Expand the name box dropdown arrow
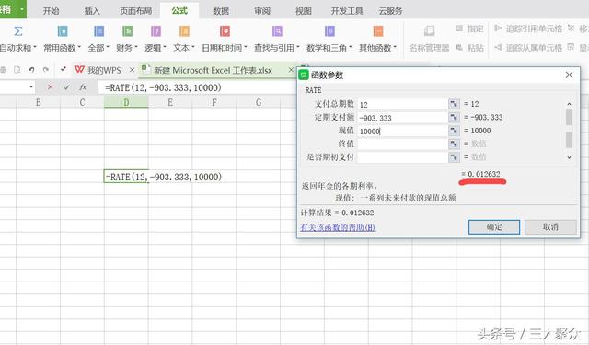The image size is (589, 345). pyautogui.click(x=31, y=87)
